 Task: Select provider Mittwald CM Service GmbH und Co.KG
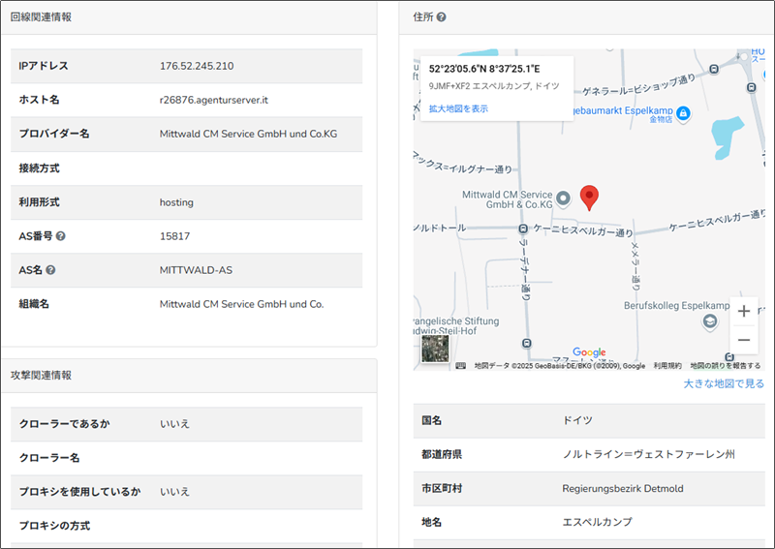[248, 134]
